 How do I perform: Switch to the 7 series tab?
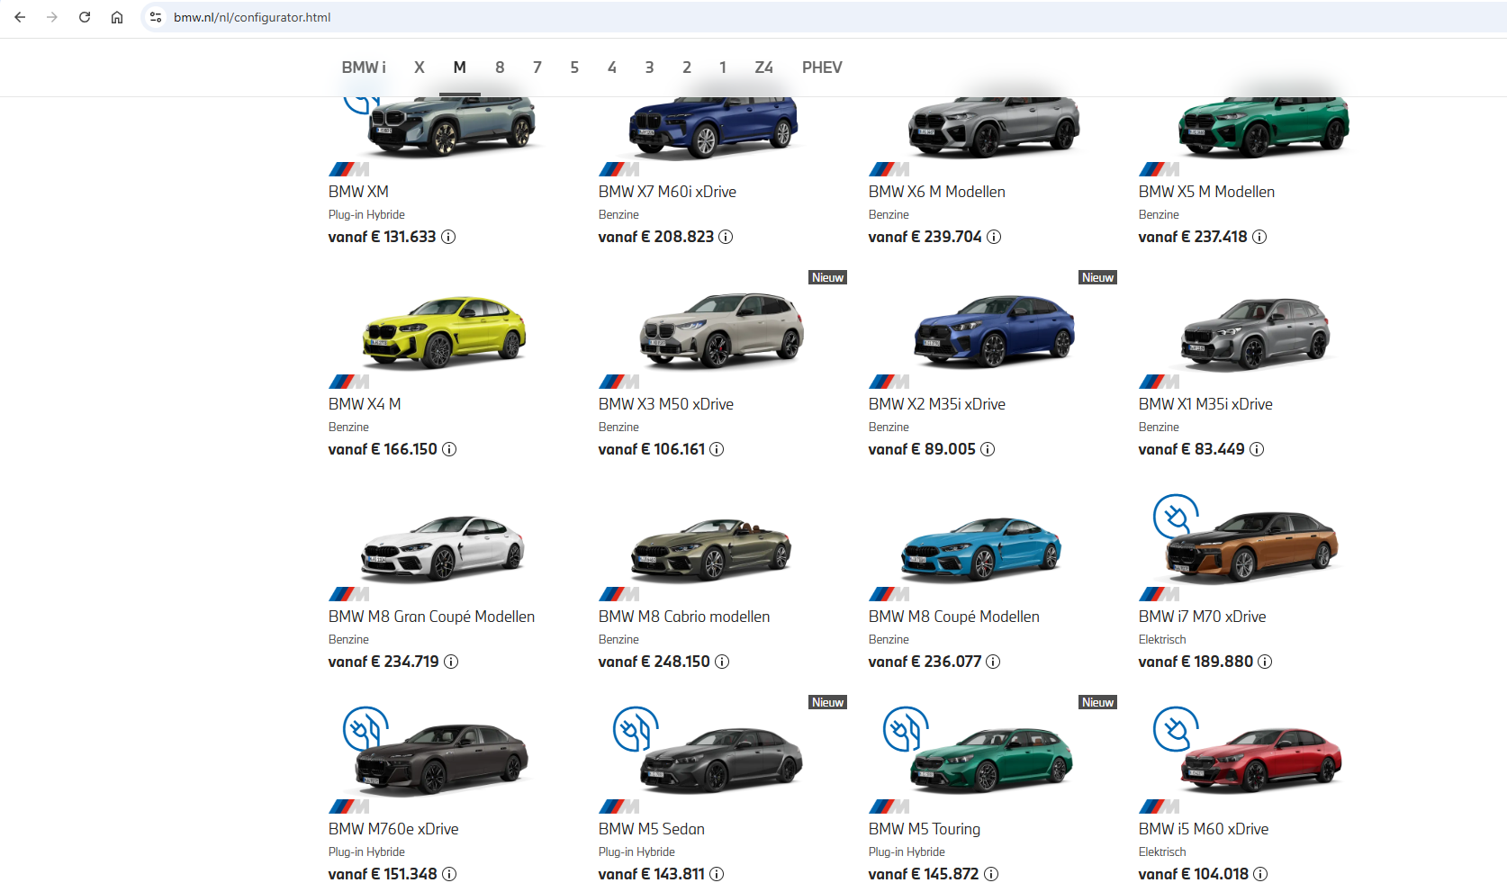[x=537, y=68]
